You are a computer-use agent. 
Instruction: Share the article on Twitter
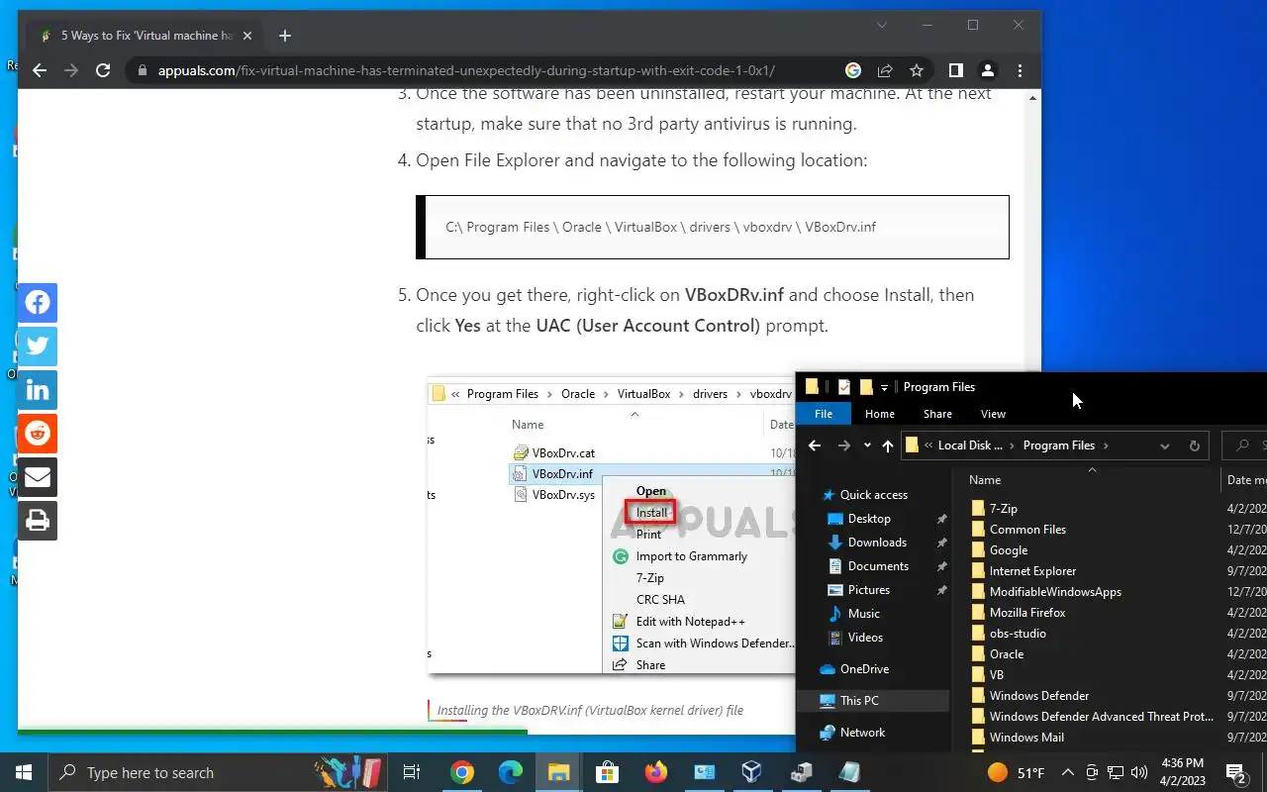pyautogui.click(x=38, y=346)
